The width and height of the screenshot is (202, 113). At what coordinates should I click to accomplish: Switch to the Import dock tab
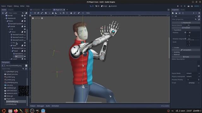pos(10,10)
